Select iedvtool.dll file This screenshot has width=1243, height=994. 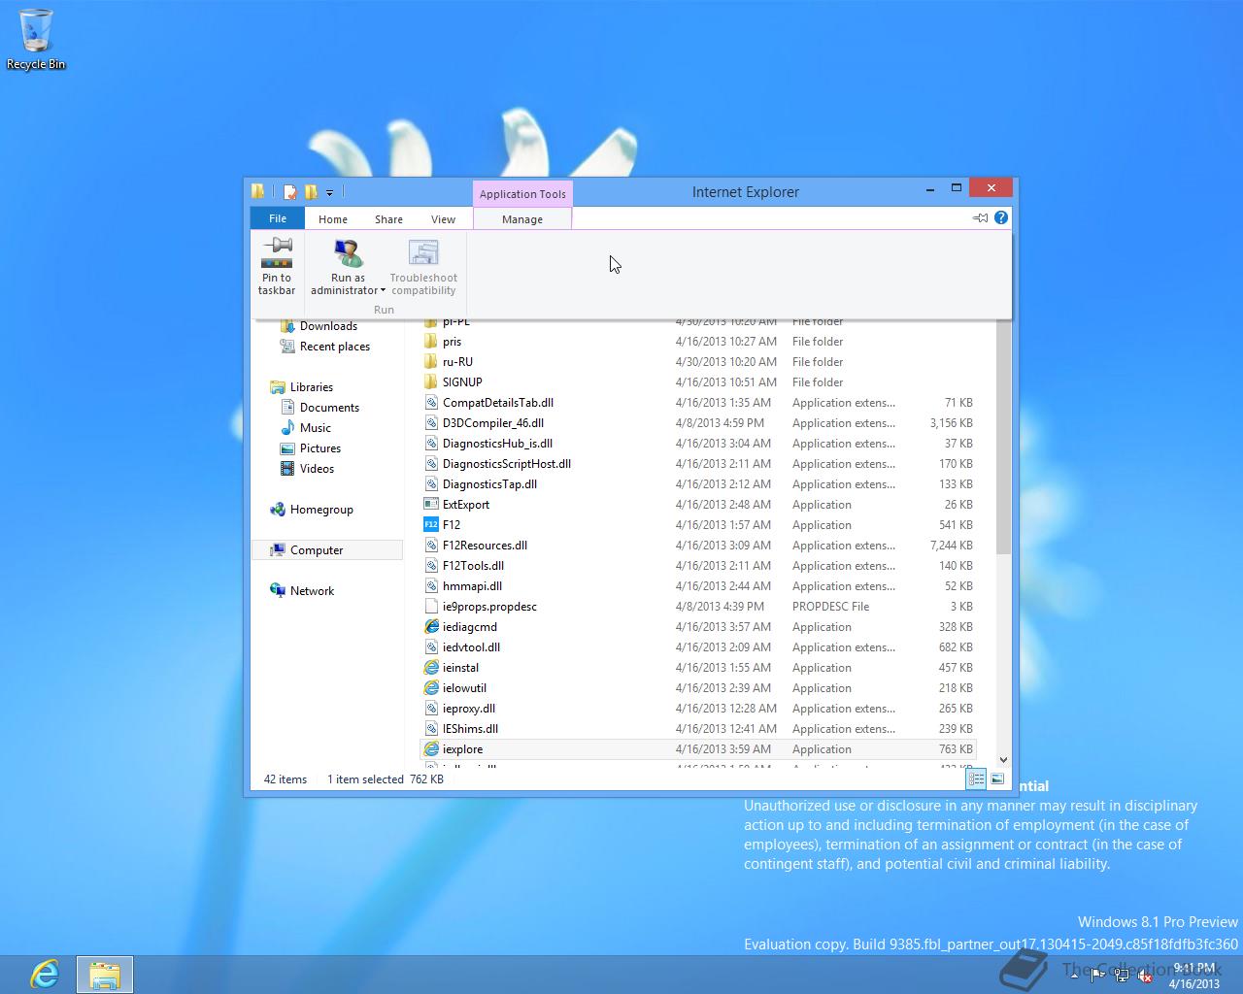(x=697, y=647)
